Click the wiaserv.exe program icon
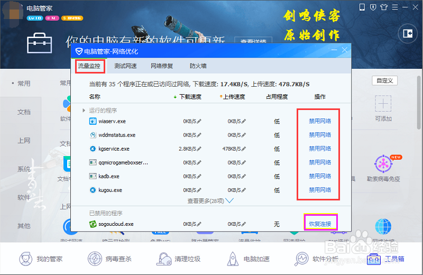Viewport: 423px width, 275px height. (x=93, y=121)
